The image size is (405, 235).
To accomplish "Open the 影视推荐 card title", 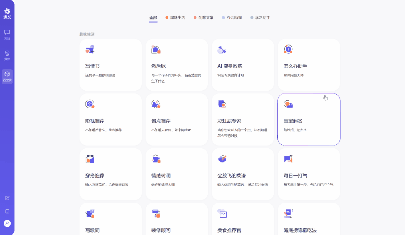I will 95,121.
